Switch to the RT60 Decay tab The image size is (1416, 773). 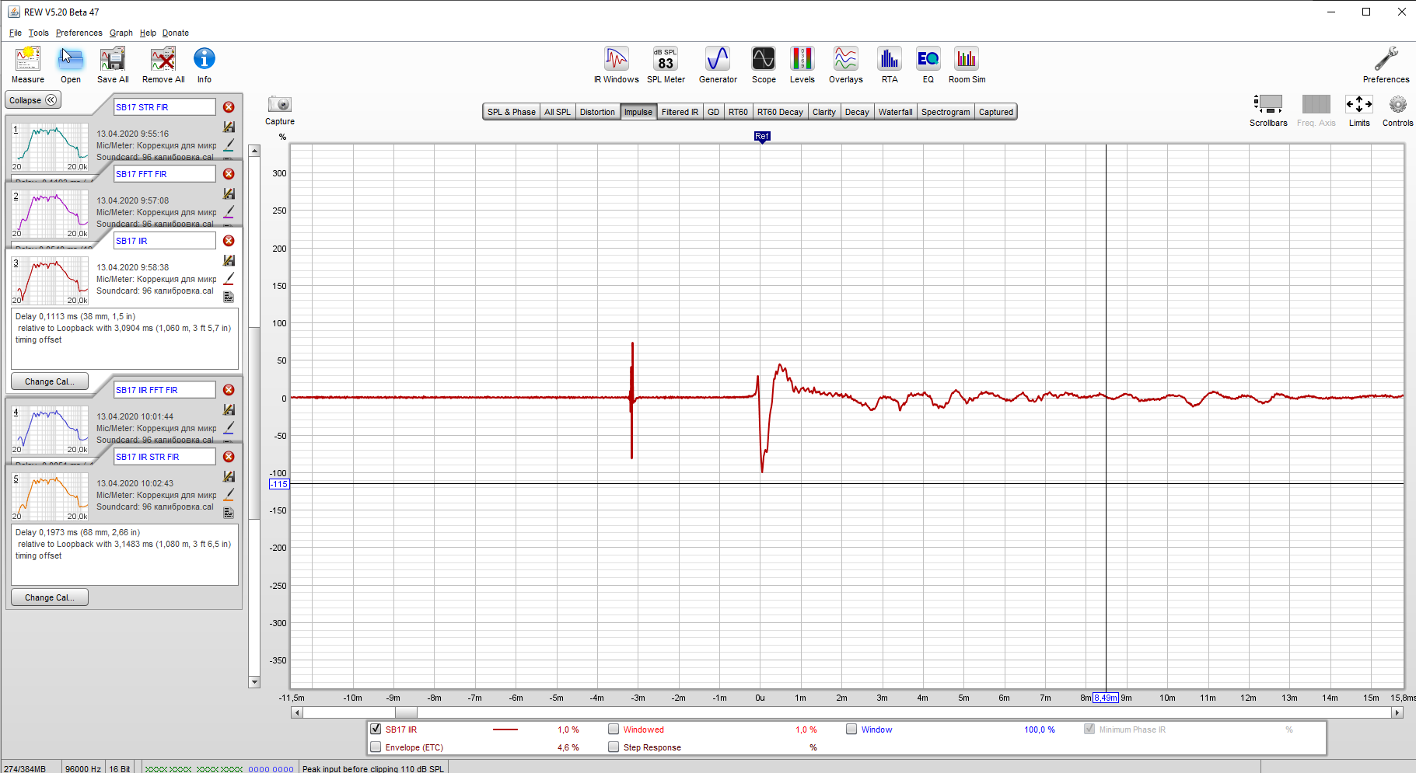[780, 112]
